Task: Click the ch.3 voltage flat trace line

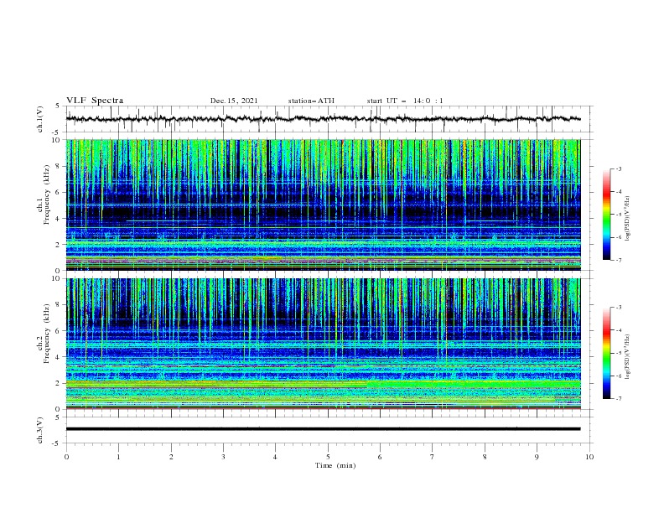Action: coord(323,429)
